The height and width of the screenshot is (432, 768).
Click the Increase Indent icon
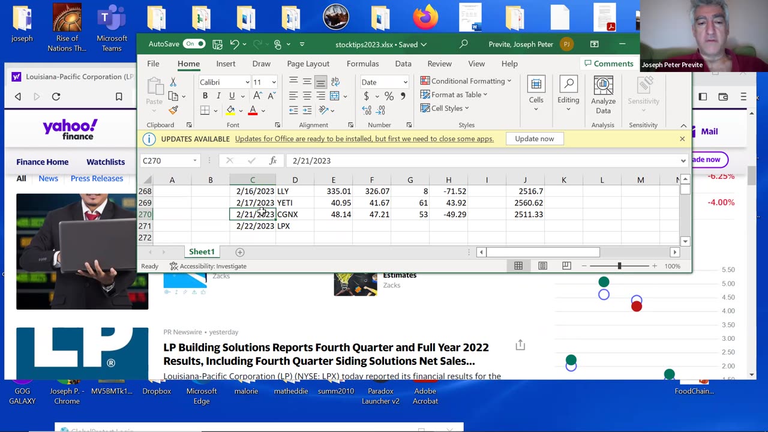[307, 110]
